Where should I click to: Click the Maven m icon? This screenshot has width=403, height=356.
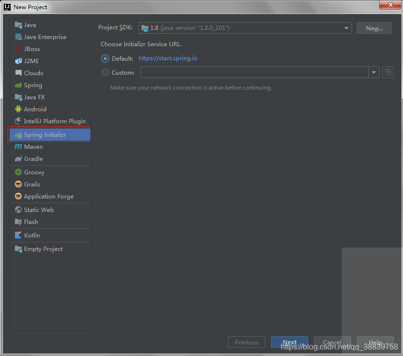tap(18, 146)
